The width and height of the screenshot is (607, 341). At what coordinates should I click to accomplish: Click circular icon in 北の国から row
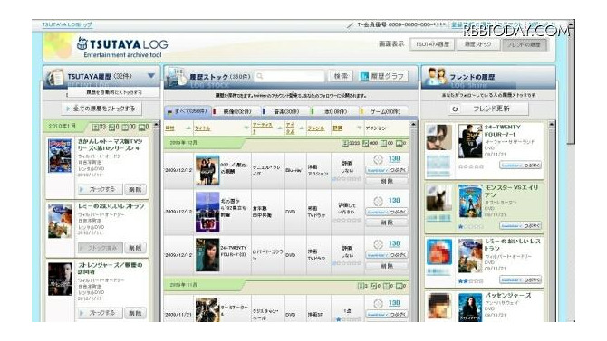[378, 201]
